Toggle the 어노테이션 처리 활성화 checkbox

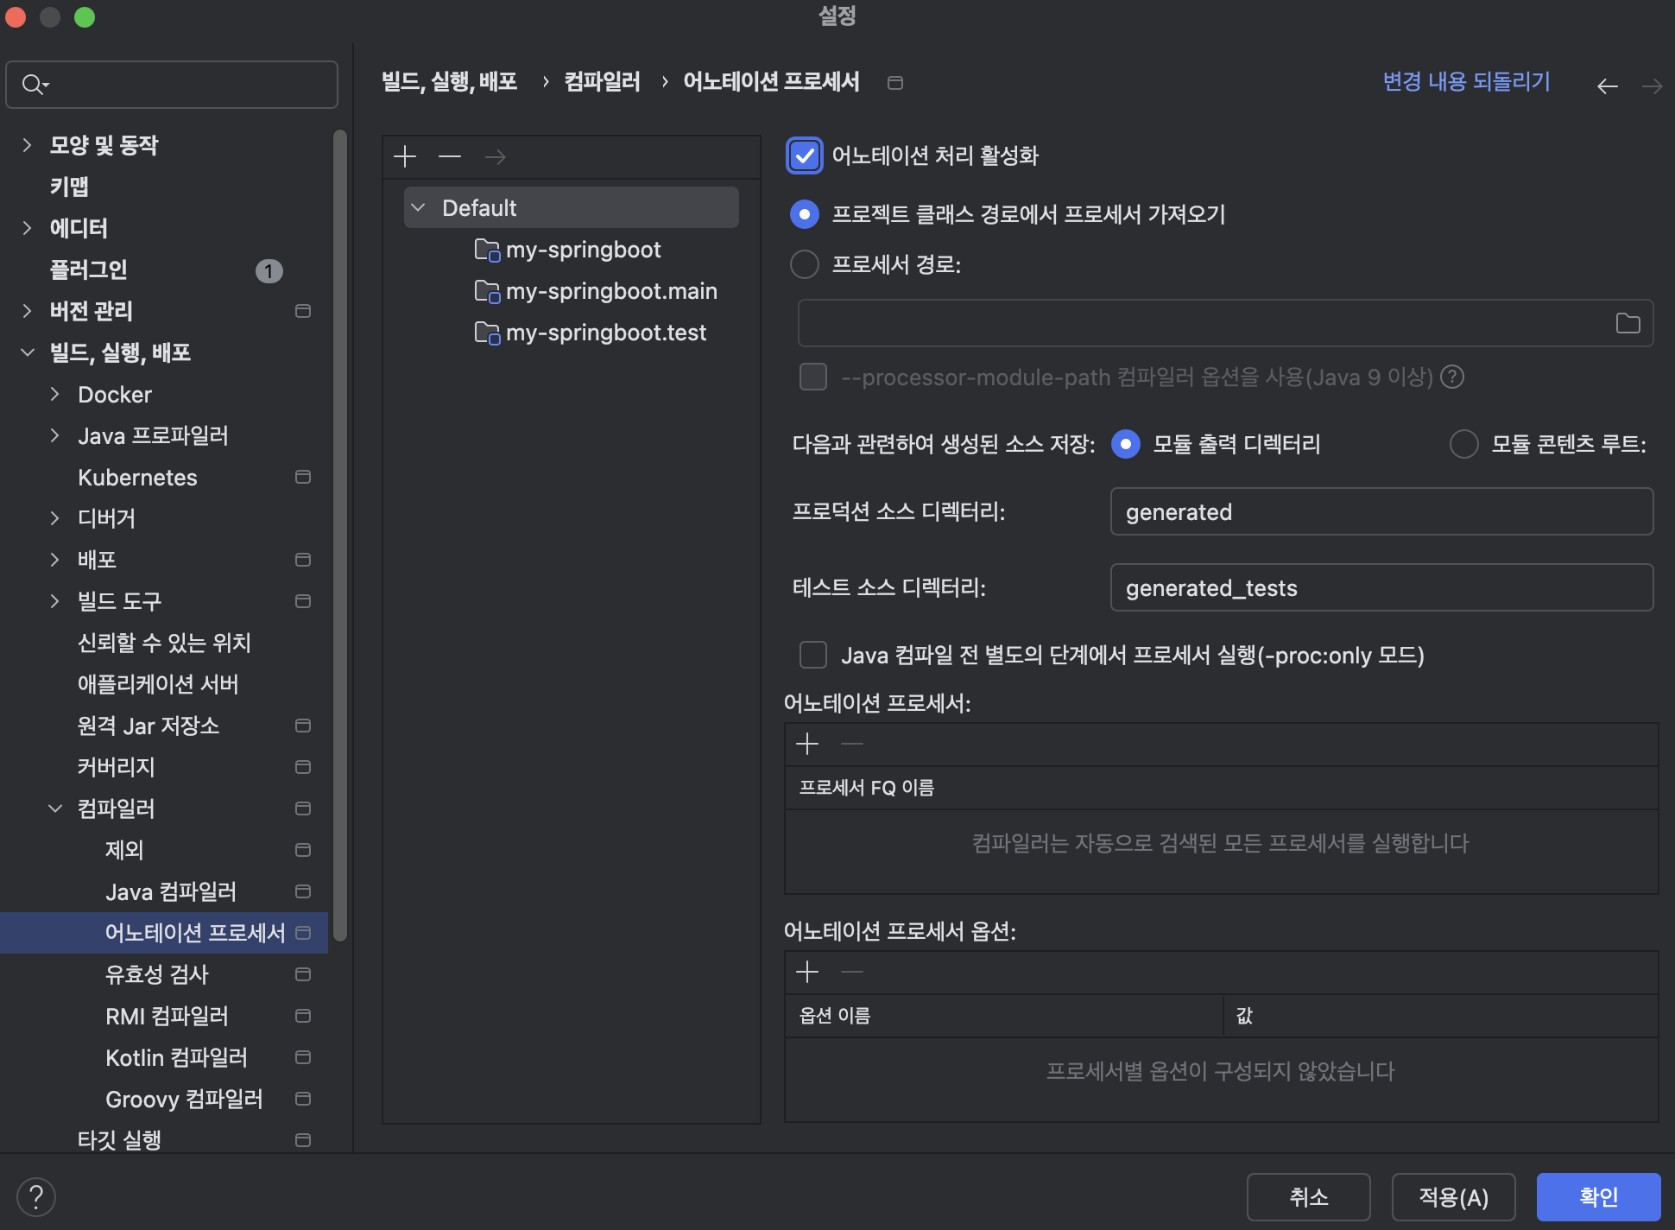805,156
